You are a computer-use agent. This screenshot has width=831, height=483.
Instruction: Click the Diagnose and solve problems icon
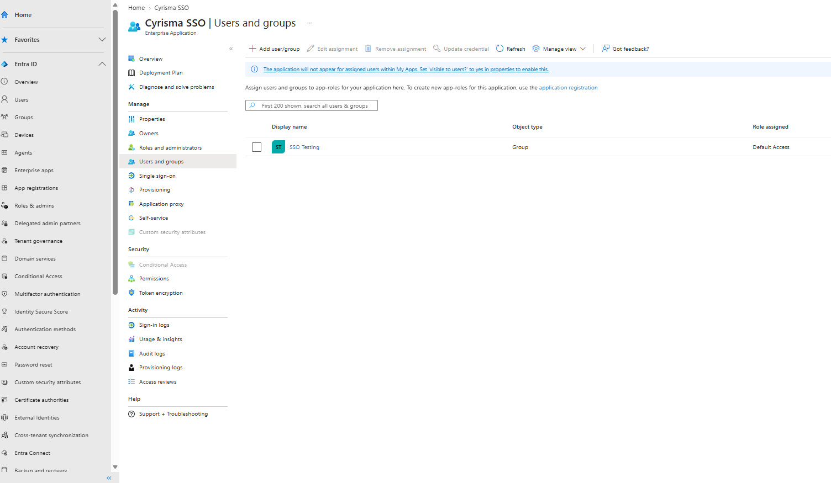[132, 87]
